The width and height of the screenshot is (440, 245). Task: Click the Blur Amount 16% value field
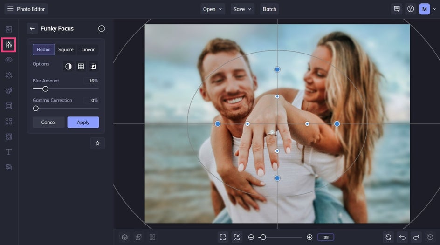pyautogui.click(x=91, y=81)
